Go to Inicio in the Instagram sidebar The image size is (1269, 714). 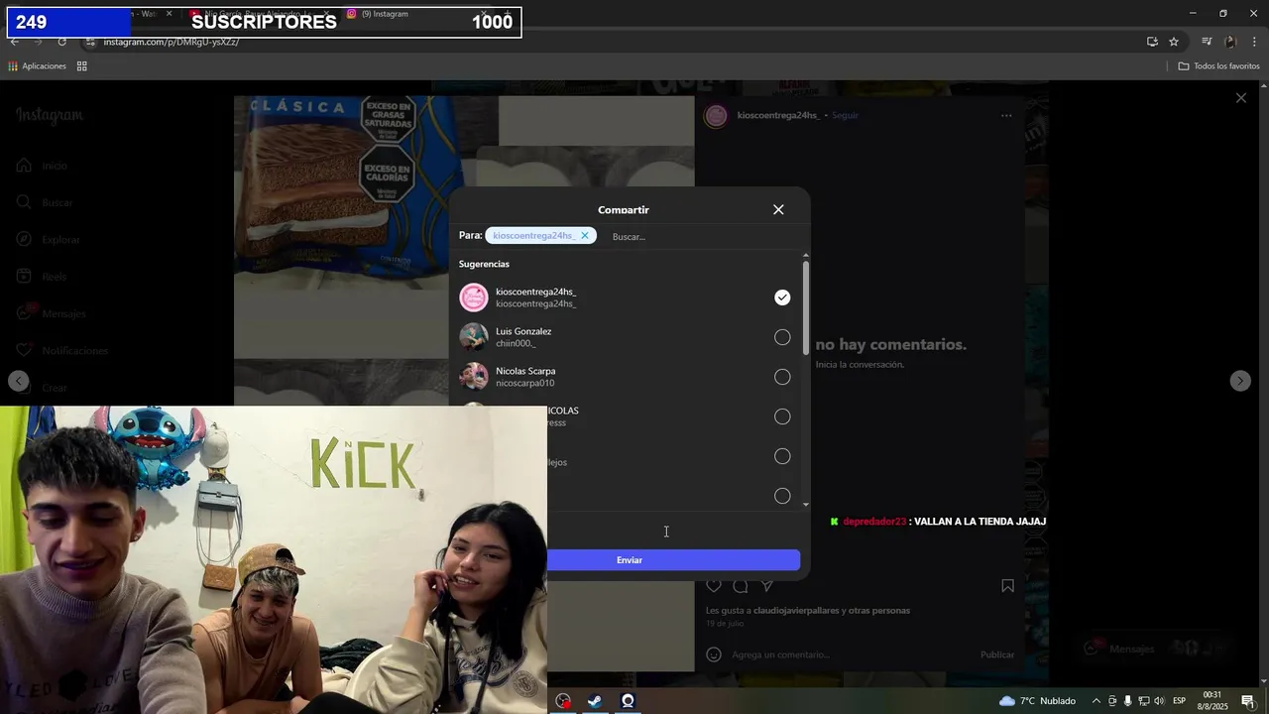[42, 166]
